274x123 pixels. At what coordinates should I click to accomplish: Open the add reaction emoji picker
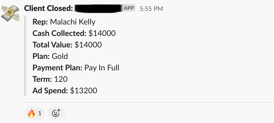[x=56, y=113]
